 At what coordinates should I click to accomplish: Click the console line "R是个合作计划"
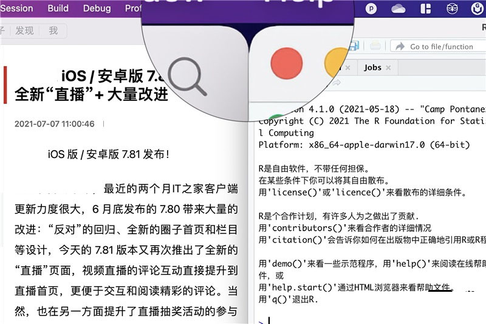click(339, 216)
